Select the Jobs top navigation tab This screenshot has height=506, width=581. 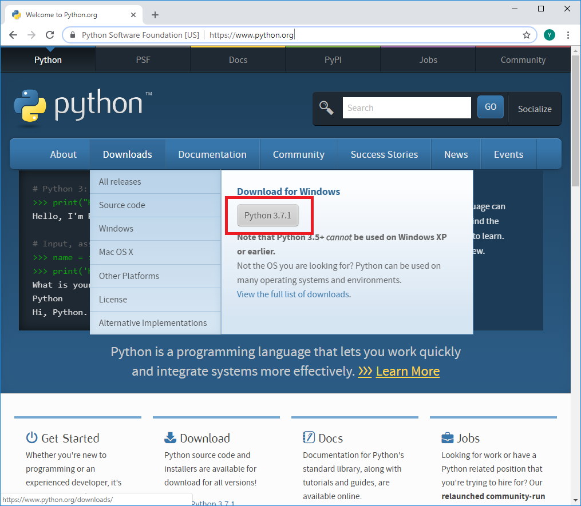428,60
